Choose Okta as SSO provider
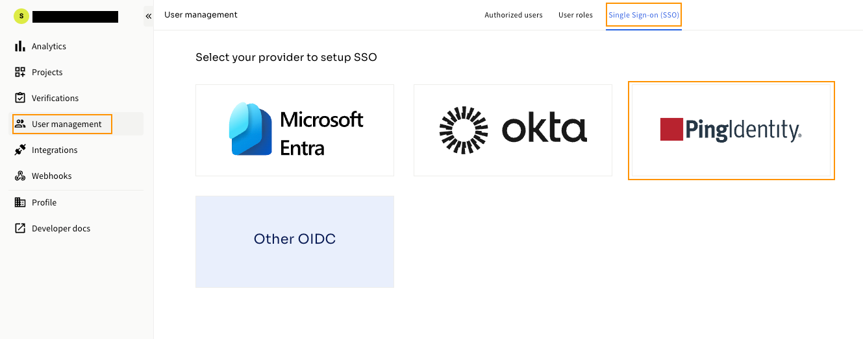 (x=513, y=130)
